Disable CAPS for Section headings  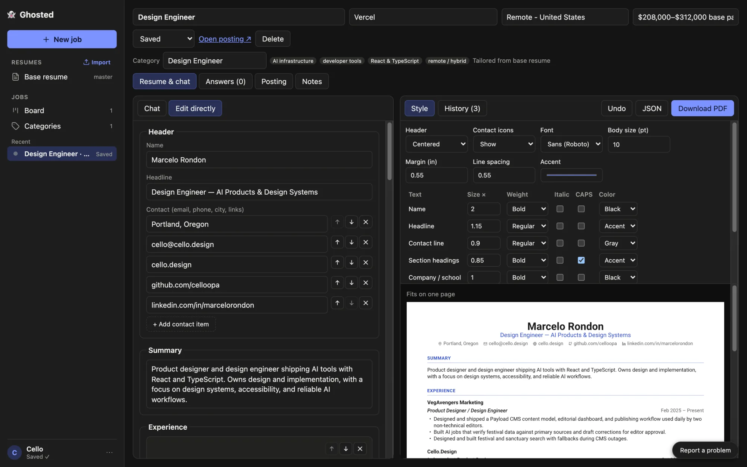581,260
